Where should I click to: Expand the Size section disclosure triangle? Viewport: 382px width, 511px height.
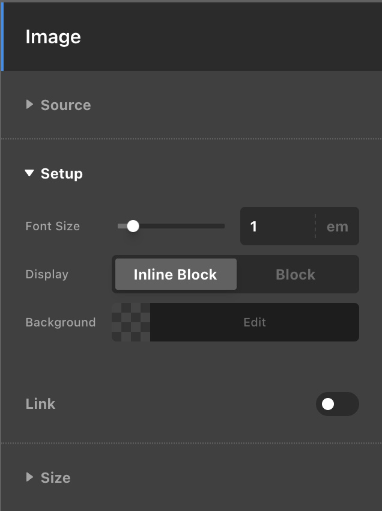click(29, 477)
